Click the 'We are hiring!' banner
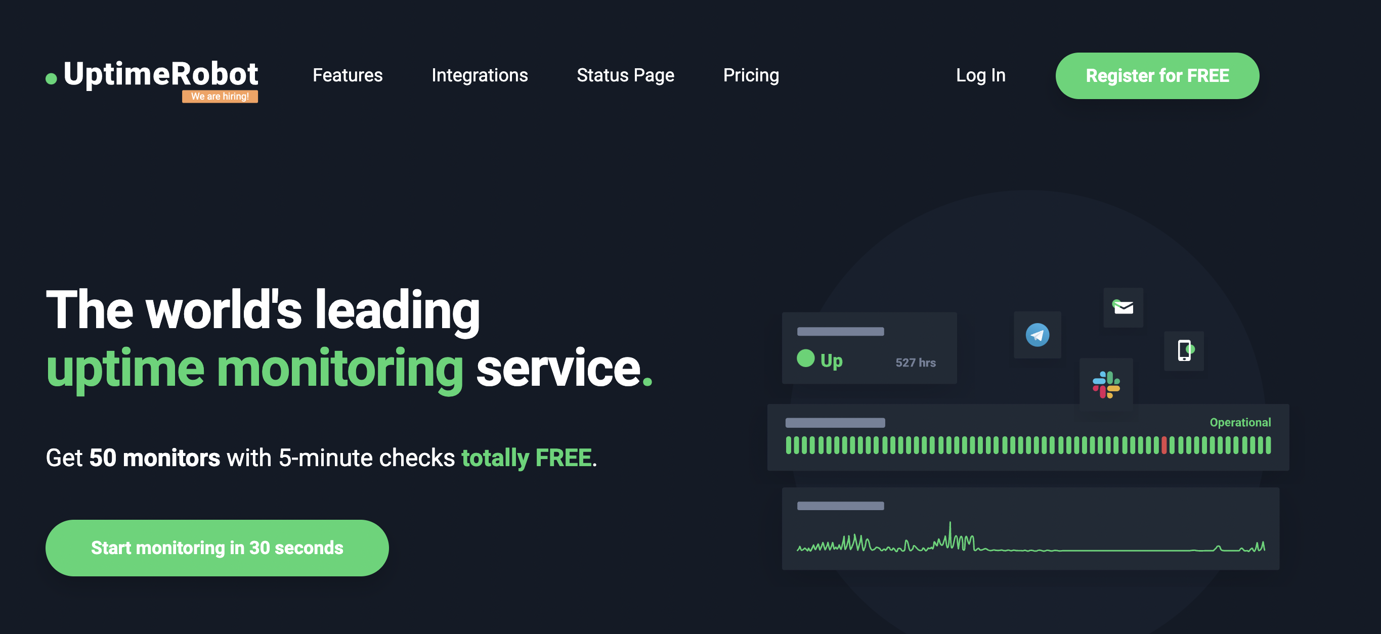 coord(220,96)
